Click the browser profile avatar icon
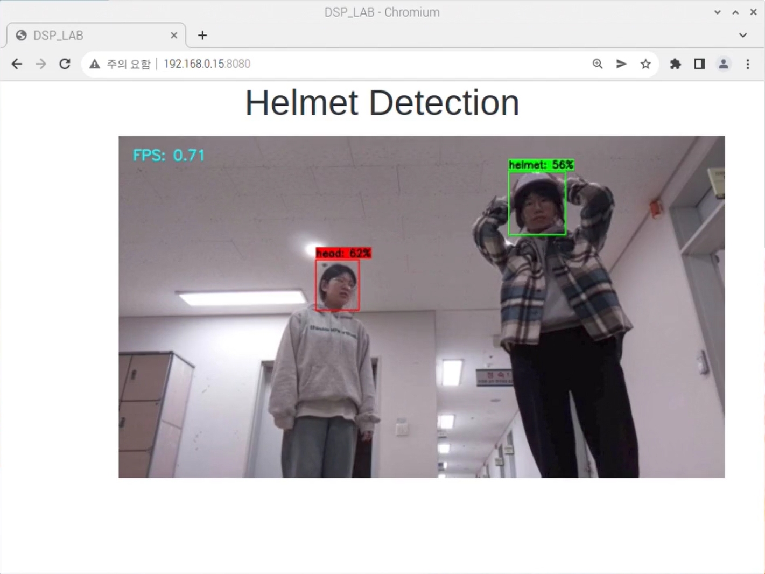 point(723,64)
